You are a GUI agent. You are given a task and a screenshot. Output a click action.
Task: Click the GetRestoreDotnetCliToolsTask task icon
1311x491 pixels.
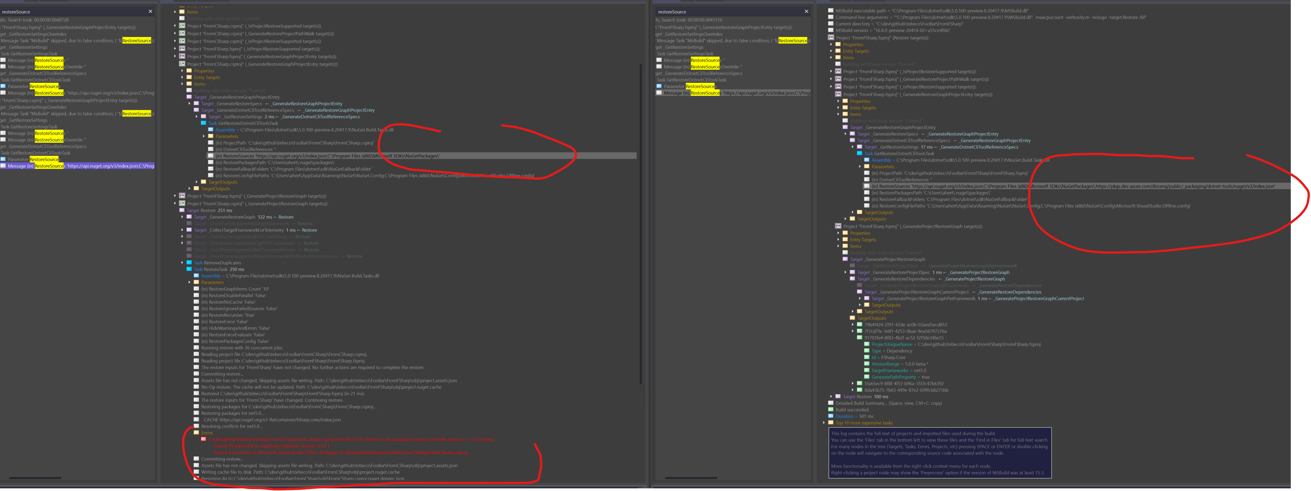pyautogui.click(x=204, y=122)
